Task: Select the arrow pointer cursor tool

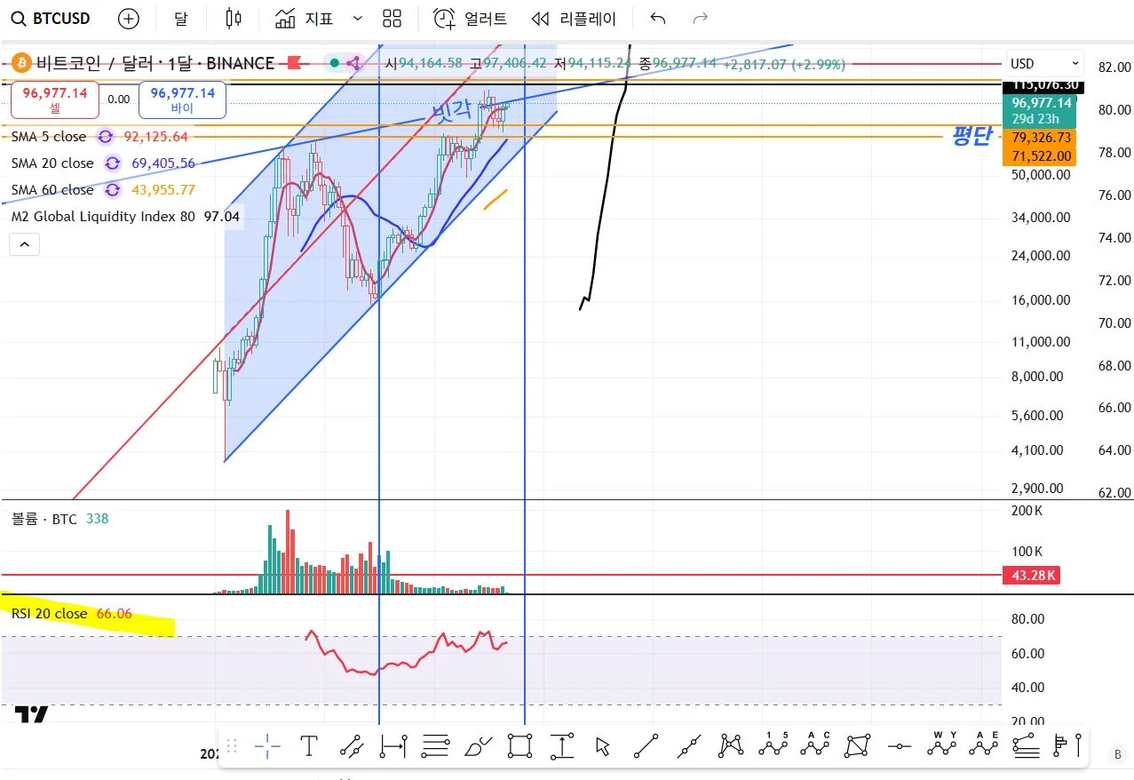Action: [604, 746]
